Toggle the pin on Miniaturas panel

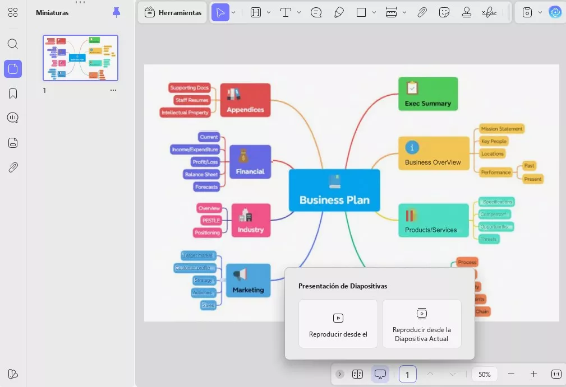(x=116, y=13)
